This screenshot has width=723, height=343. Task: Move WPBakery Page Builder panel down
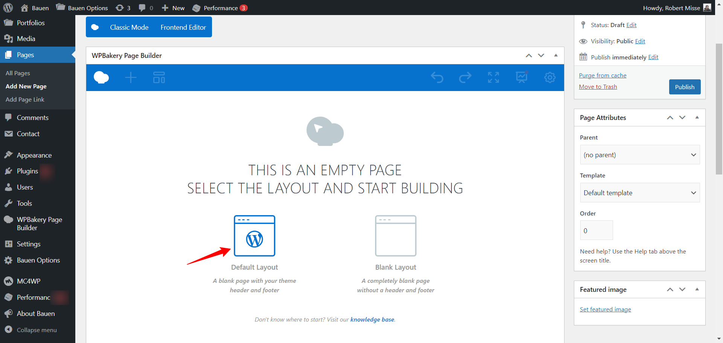(541, 56)
